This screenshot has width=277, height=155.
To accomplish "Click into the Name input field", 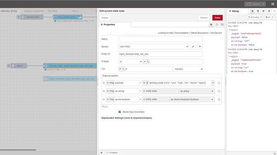I will [x=161, y=39].
